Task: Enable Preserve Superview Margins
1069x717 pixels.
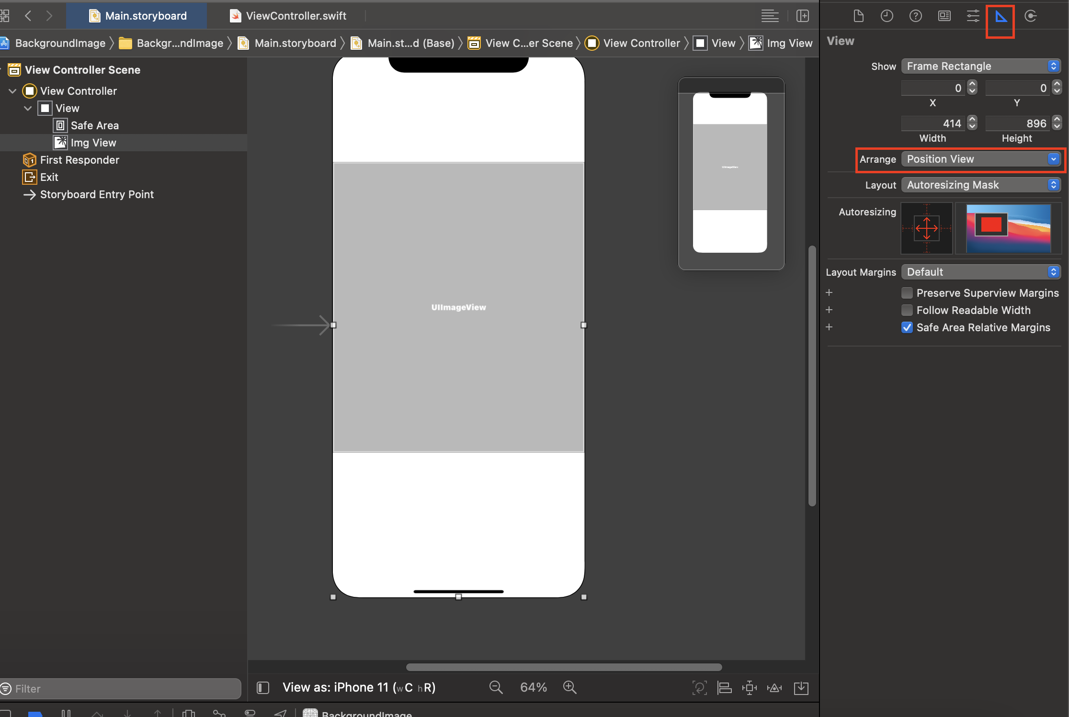Action: click(907, 293)
